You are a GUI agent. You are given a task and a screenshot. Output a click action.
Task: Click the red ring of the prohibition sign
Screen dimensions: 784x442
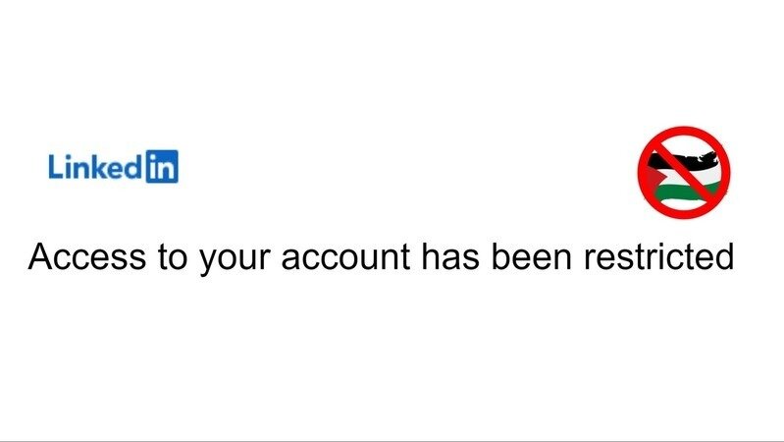(x=684, y=132)
